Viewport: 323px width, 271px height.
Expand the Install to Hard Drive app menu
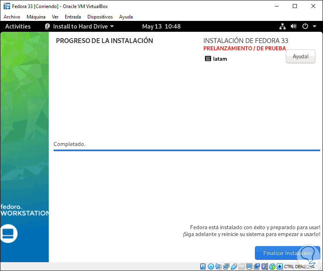click(79, 26)
